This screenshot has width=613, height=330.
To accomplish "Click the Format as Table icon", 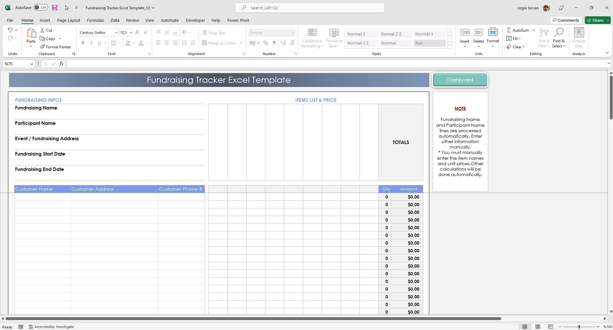I will coord(334,37).
